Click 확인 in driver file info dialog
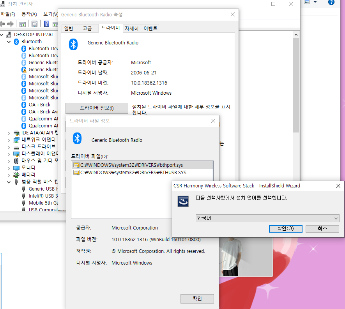 197,298
